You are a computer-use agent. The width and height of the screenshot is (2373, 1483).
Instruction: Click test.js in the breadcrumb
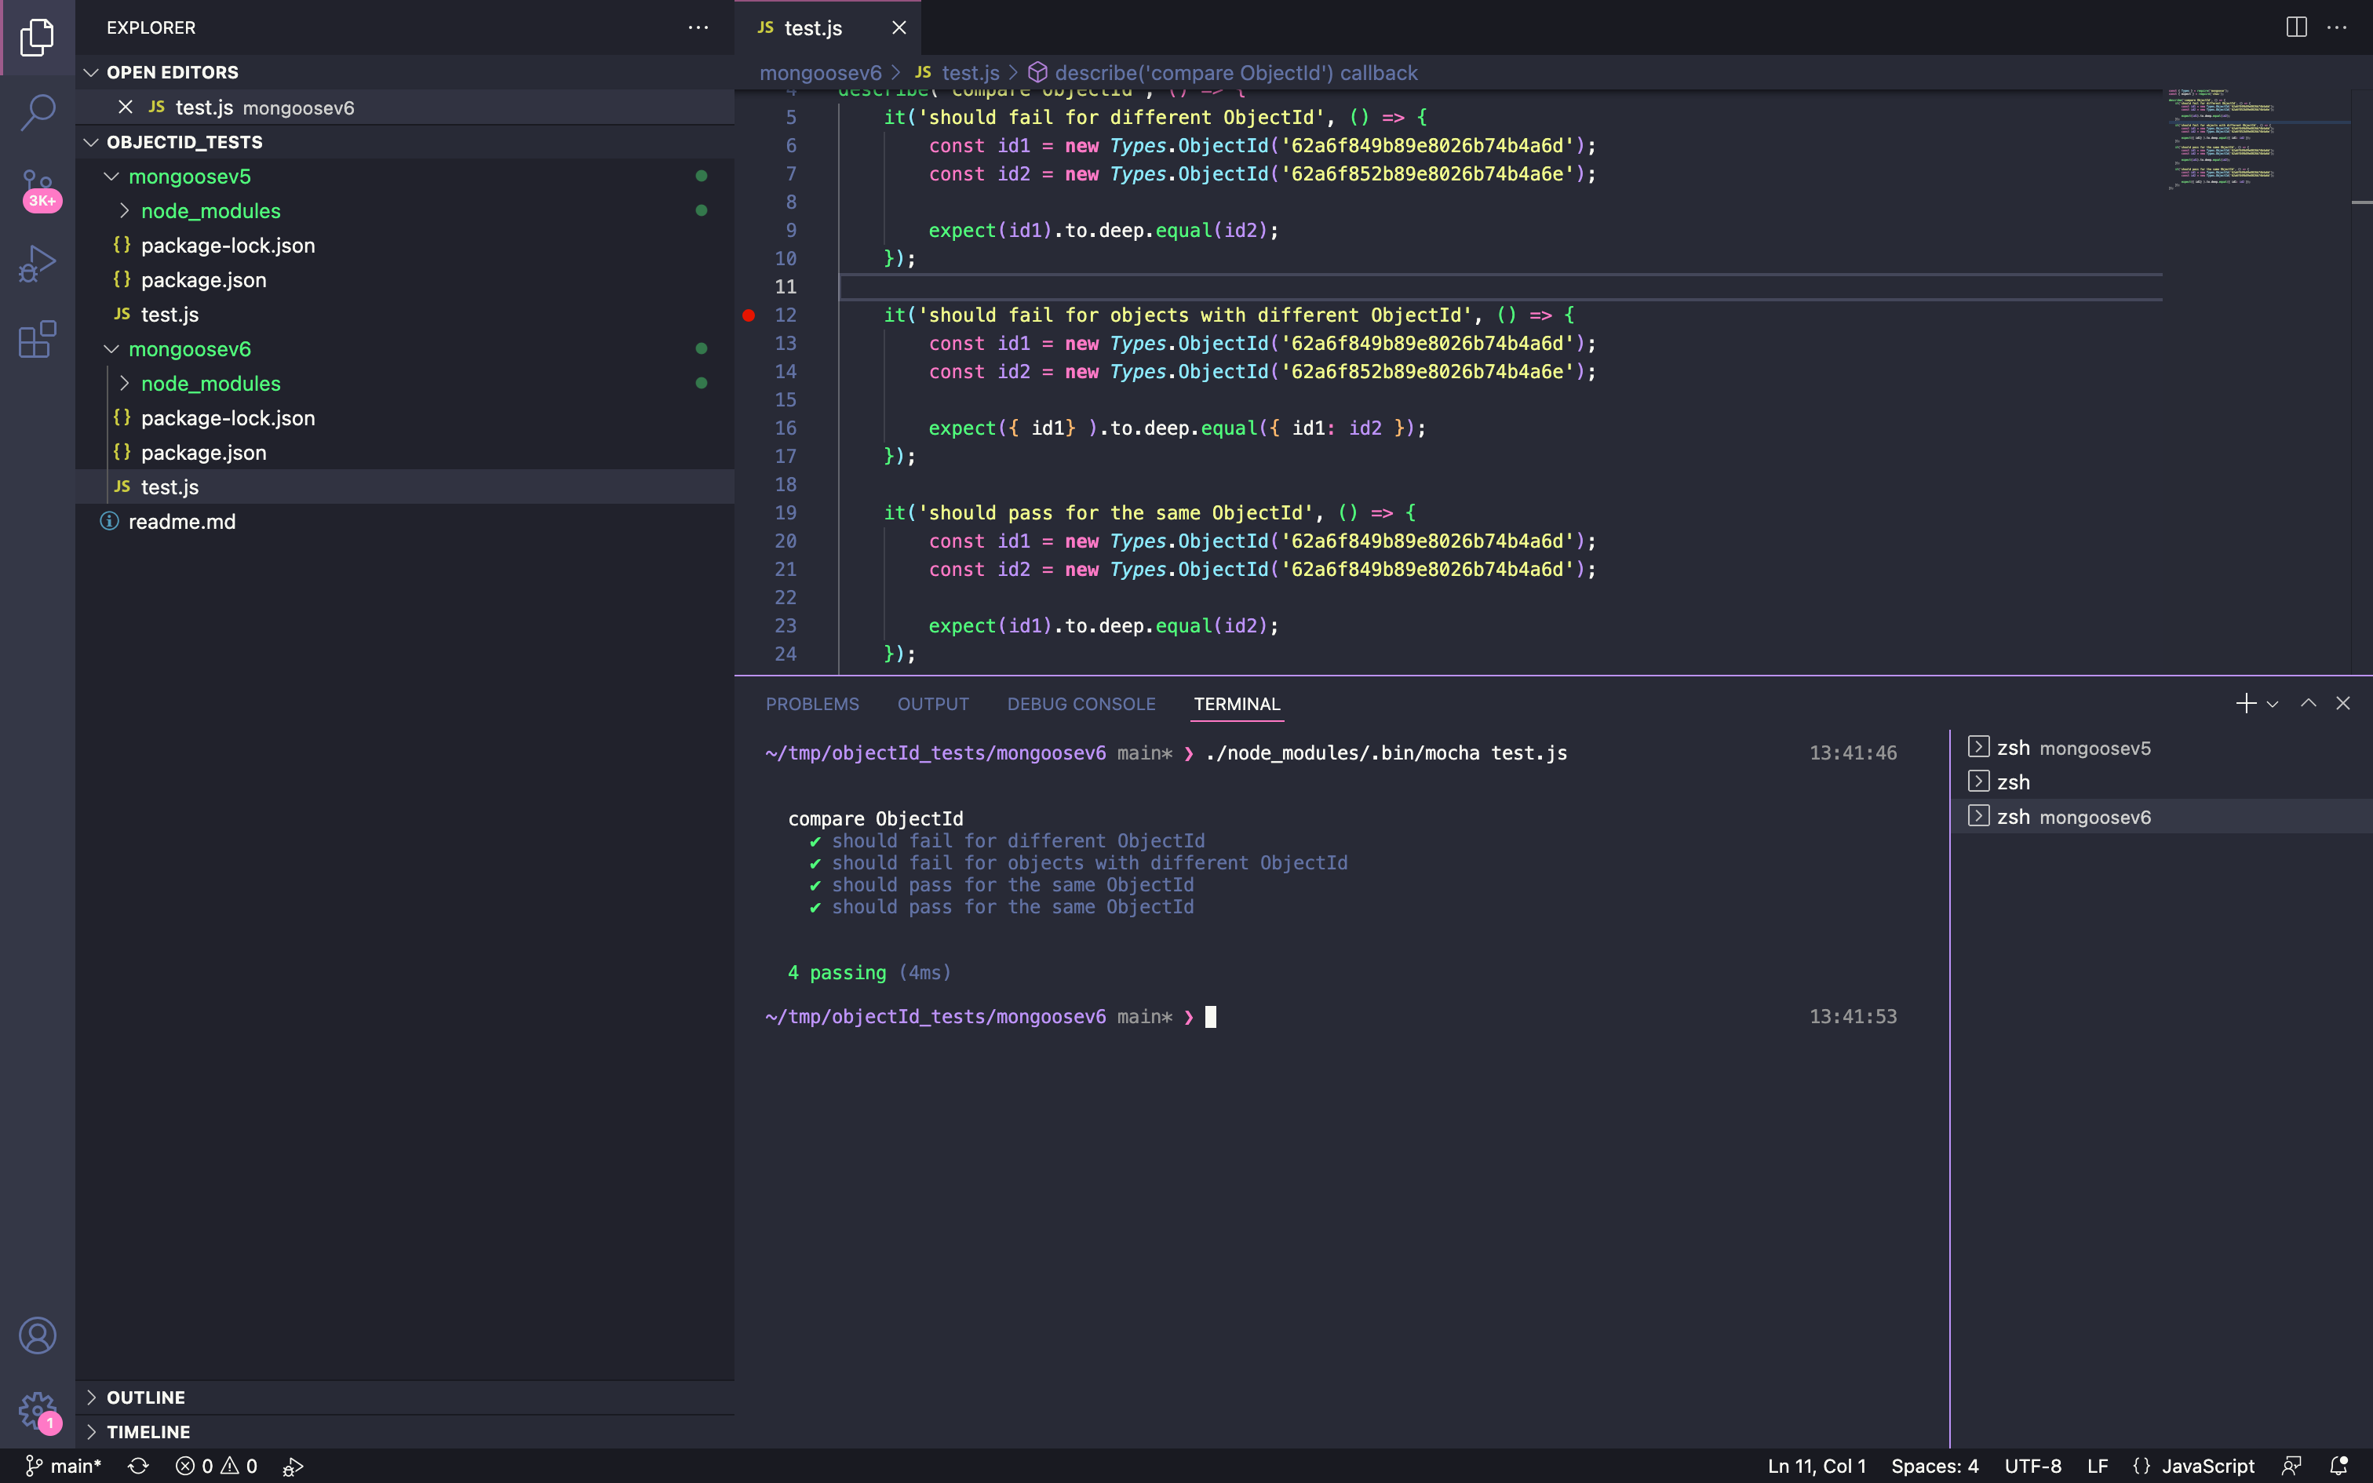pyautogui.click(x=957, y=72)
